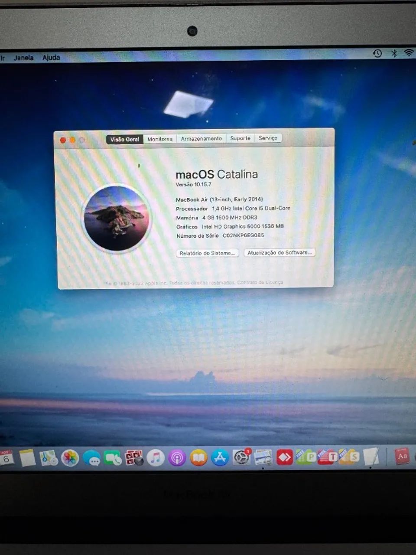The width and height of the screenshot is (416, 555).
Task: Open Photo Booth in the Dock
Action: point(134,458)
